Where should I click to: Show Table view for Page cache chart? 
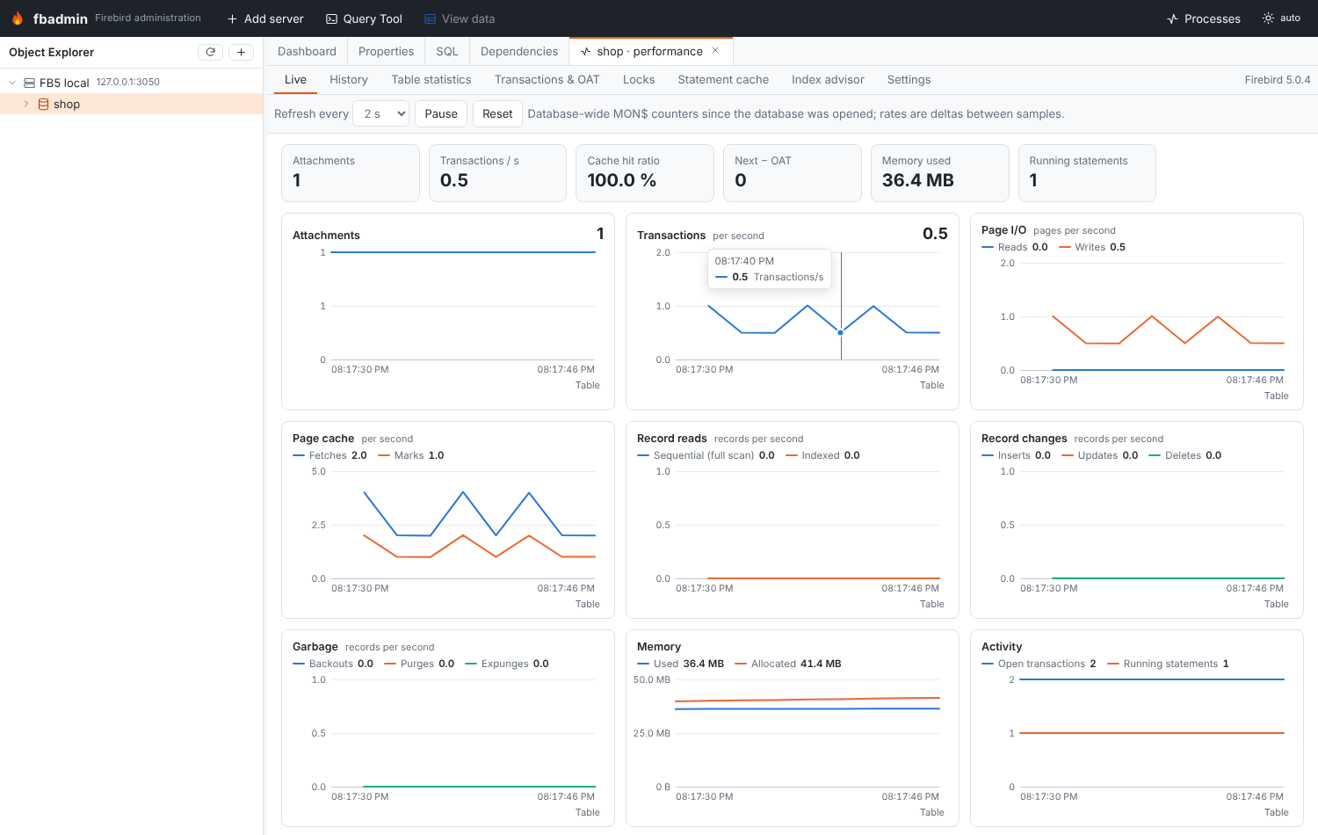(588, 604)
